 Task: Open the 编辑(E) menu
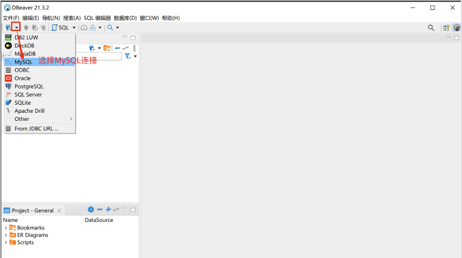click(31, 18)
